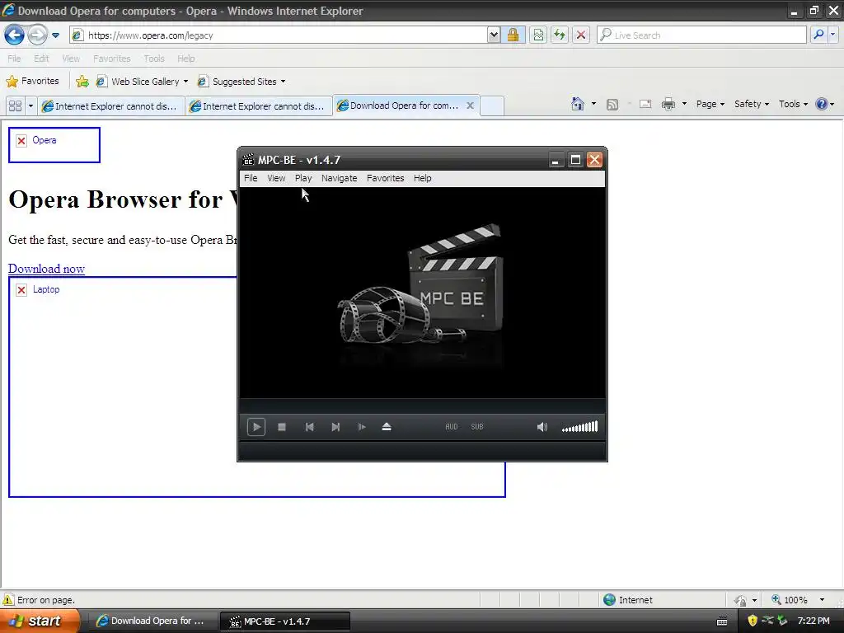This screenshot has height=633, width=844.
Task: Click the Internet security zone indicator
Action: click(x=627, y=600)
